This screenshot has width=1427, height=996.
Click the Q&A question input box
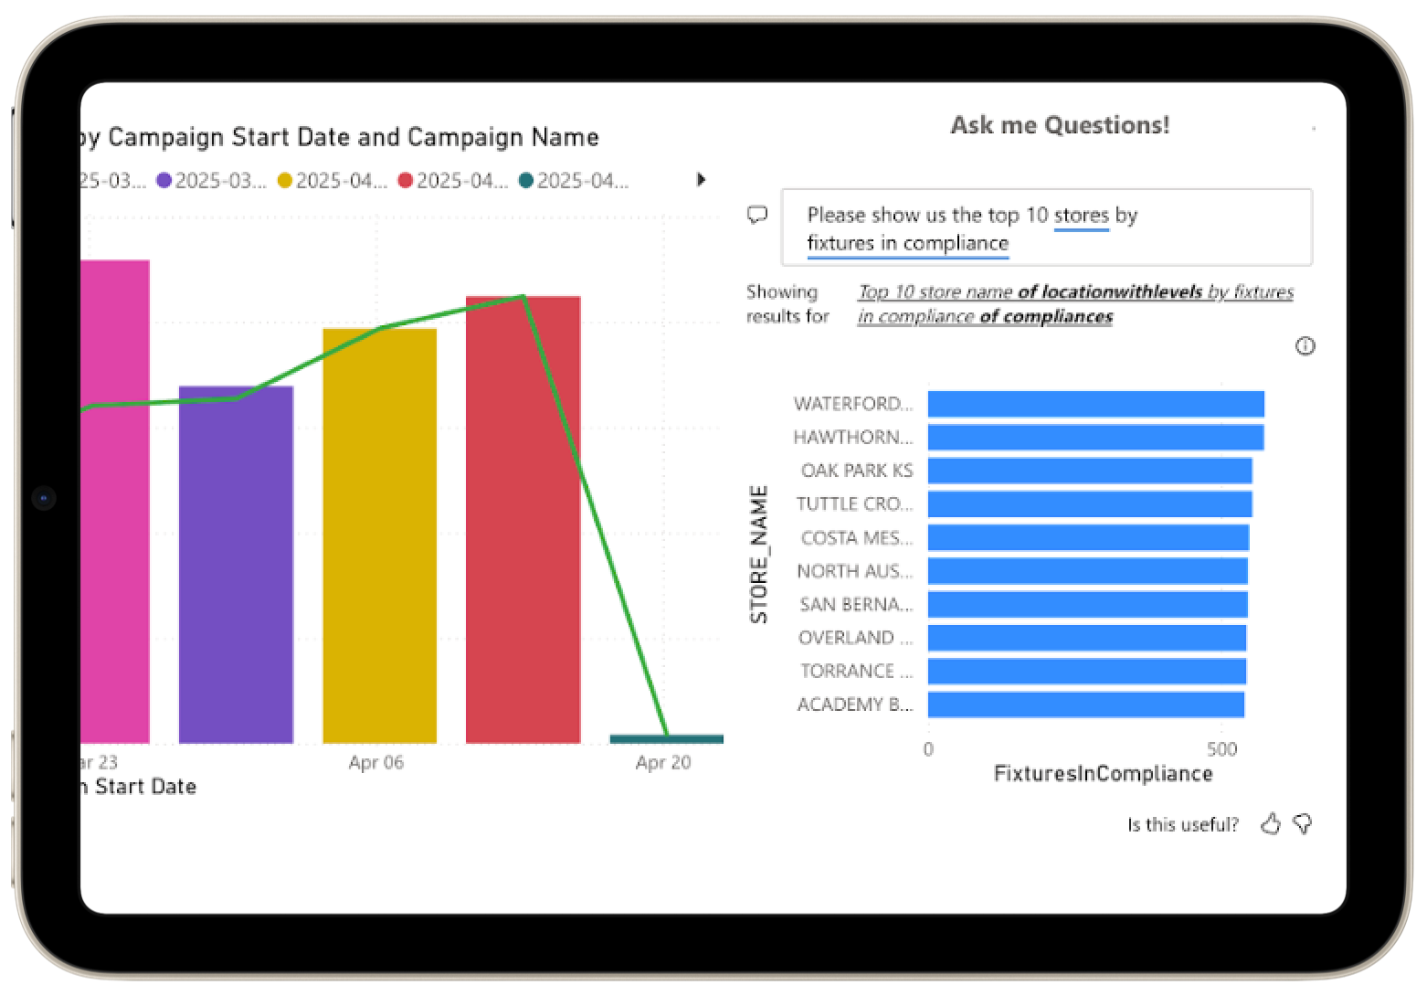pyautogui.click(x=1046, y=228)
